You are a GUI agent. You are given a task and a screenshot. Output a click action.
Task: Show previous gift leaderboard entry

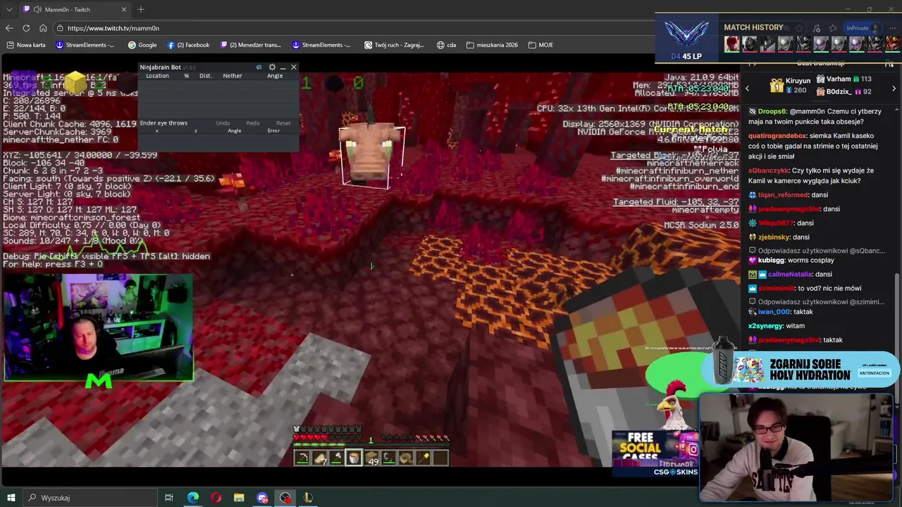click(x=748, y=89)
